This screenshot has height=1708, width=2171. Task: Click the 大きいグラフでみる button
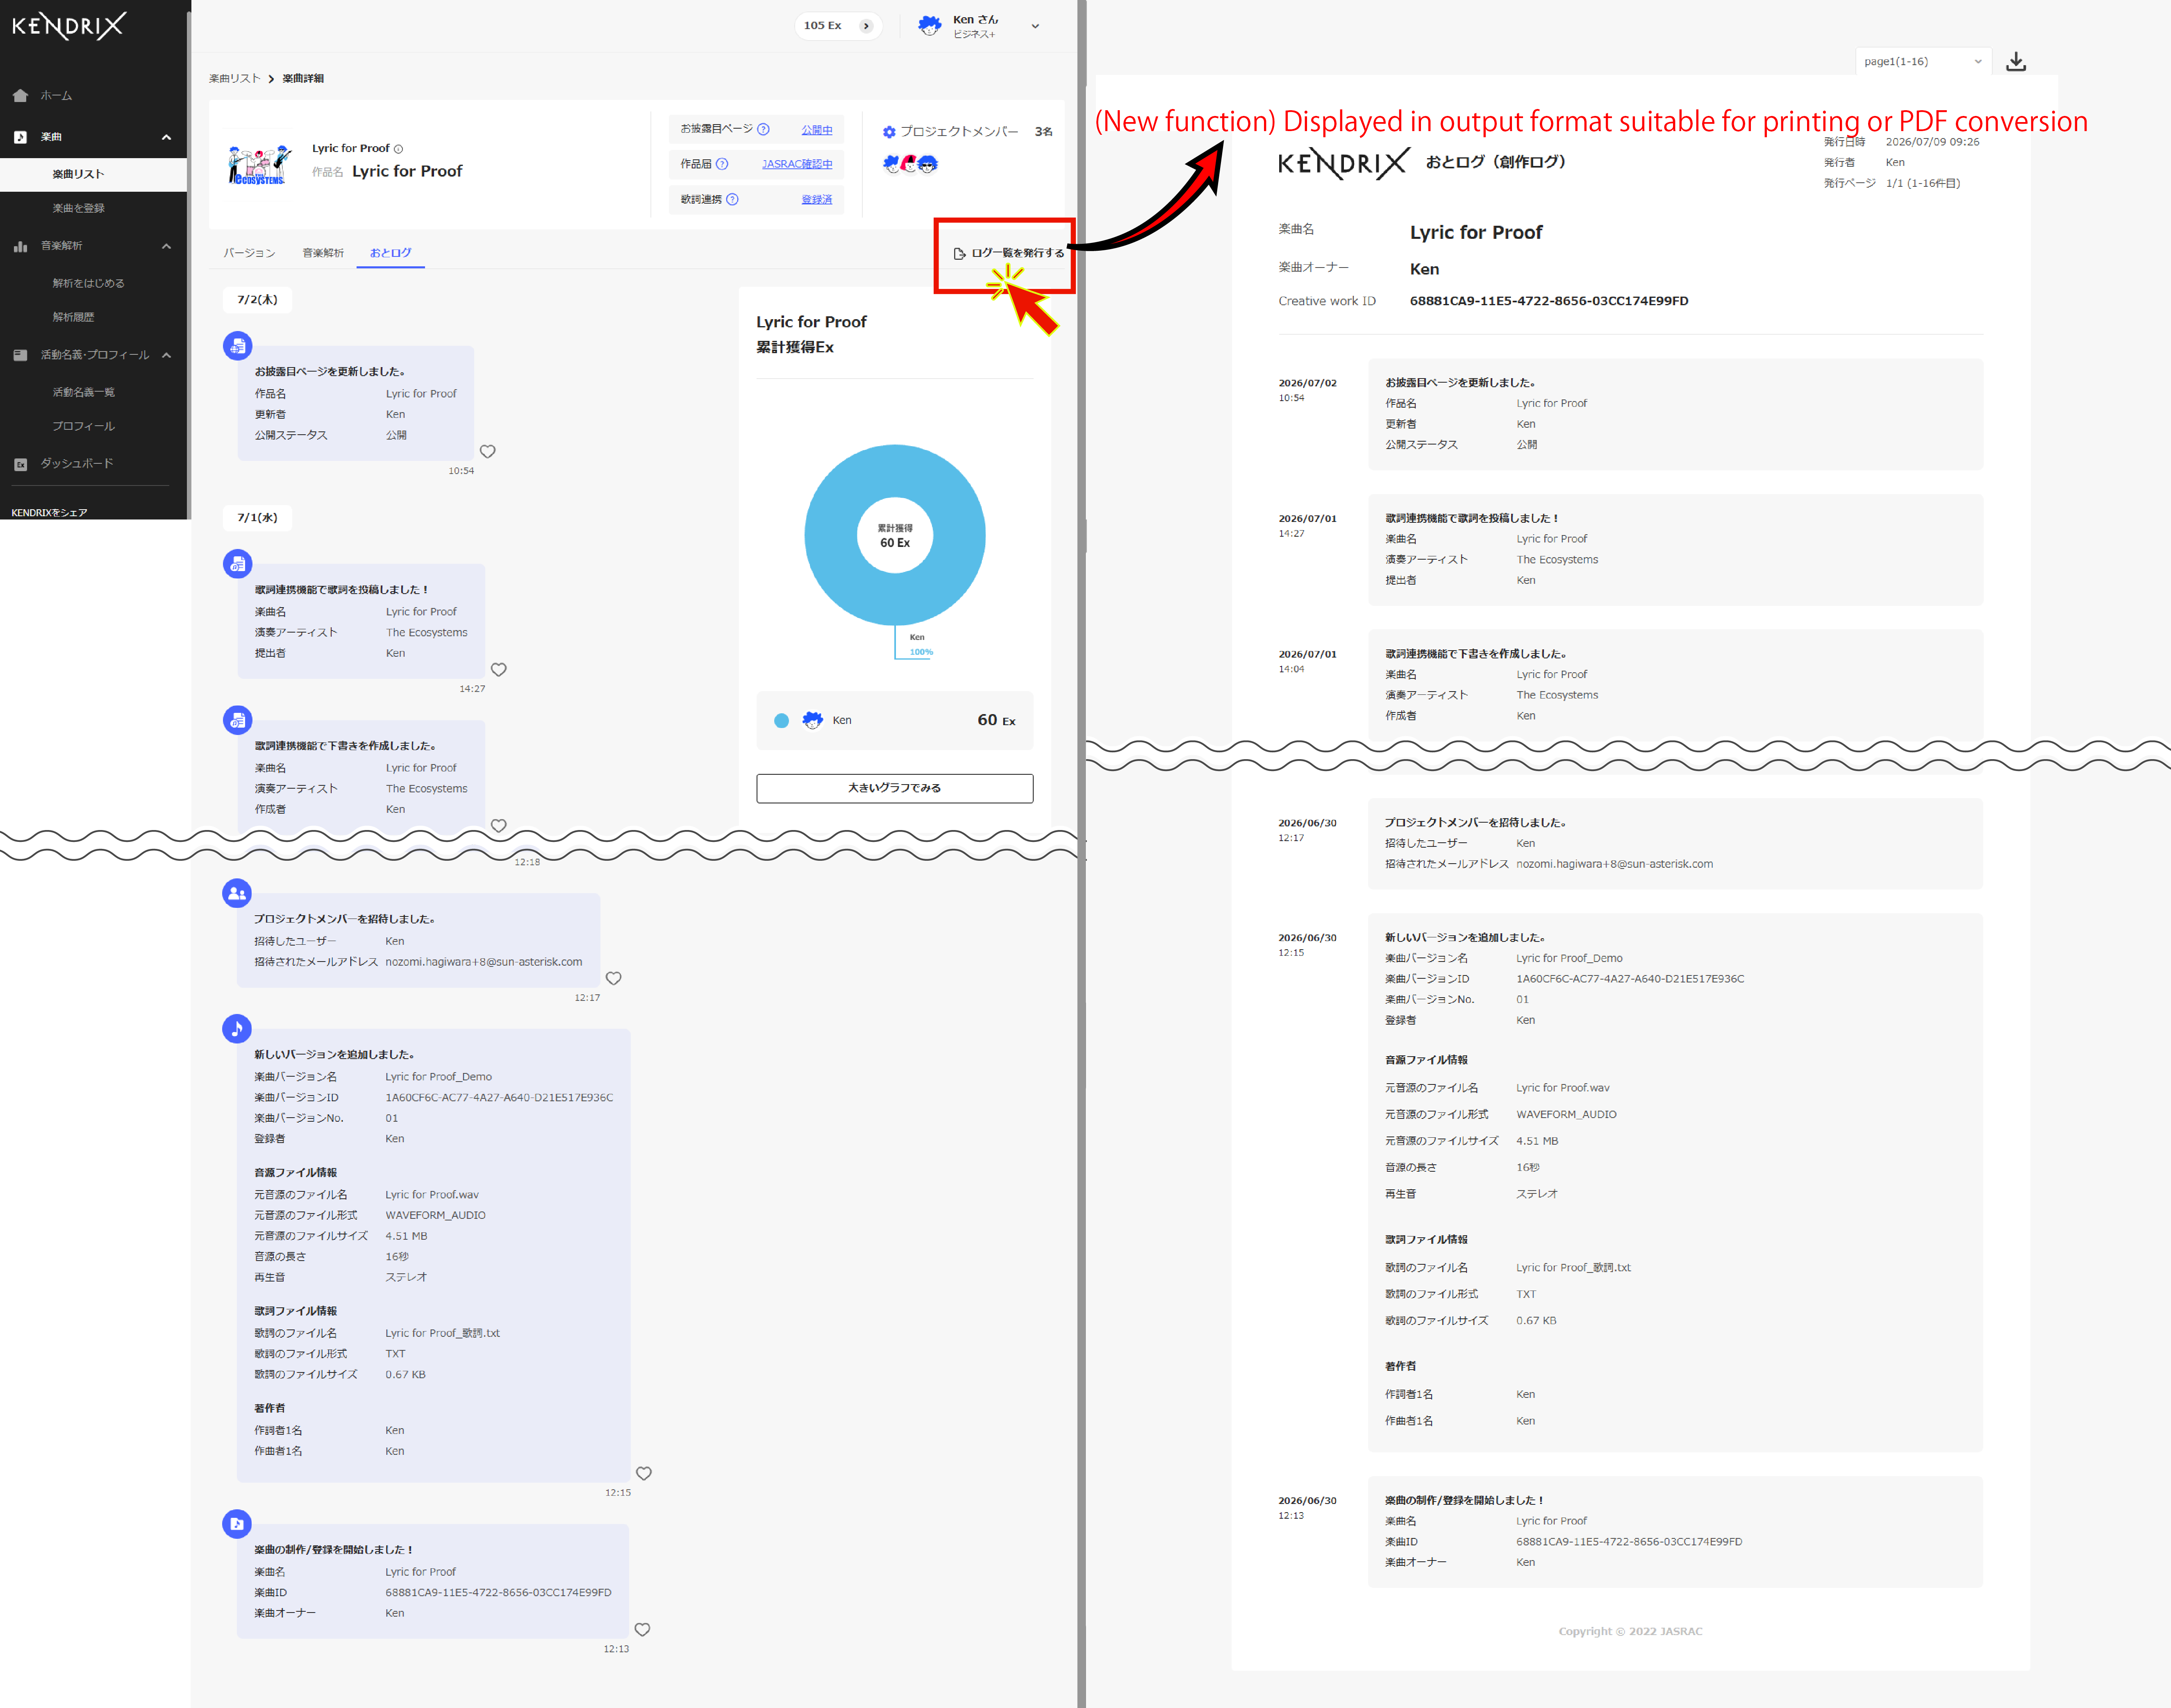click(x=894, y=788)
